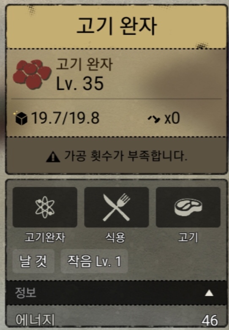Click the energy value 46

pos(210,320)
